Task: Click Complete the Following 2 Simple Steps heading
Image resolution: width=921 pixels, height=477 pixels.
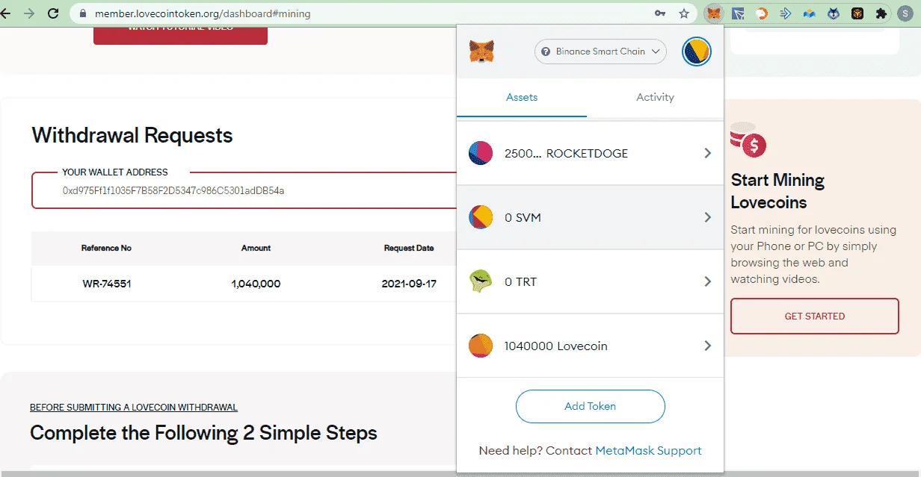Action: (203, 433)
